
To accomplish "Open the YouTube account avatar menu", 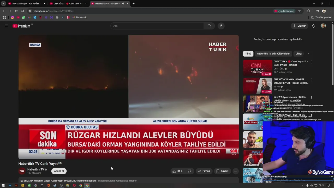I will [x=323, y=26].
